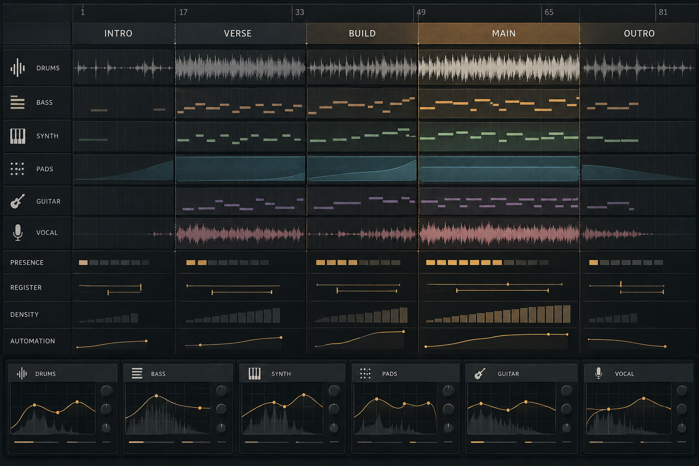
Task: Select the Drums clip in the MAIN section
Action: point(499,68)
